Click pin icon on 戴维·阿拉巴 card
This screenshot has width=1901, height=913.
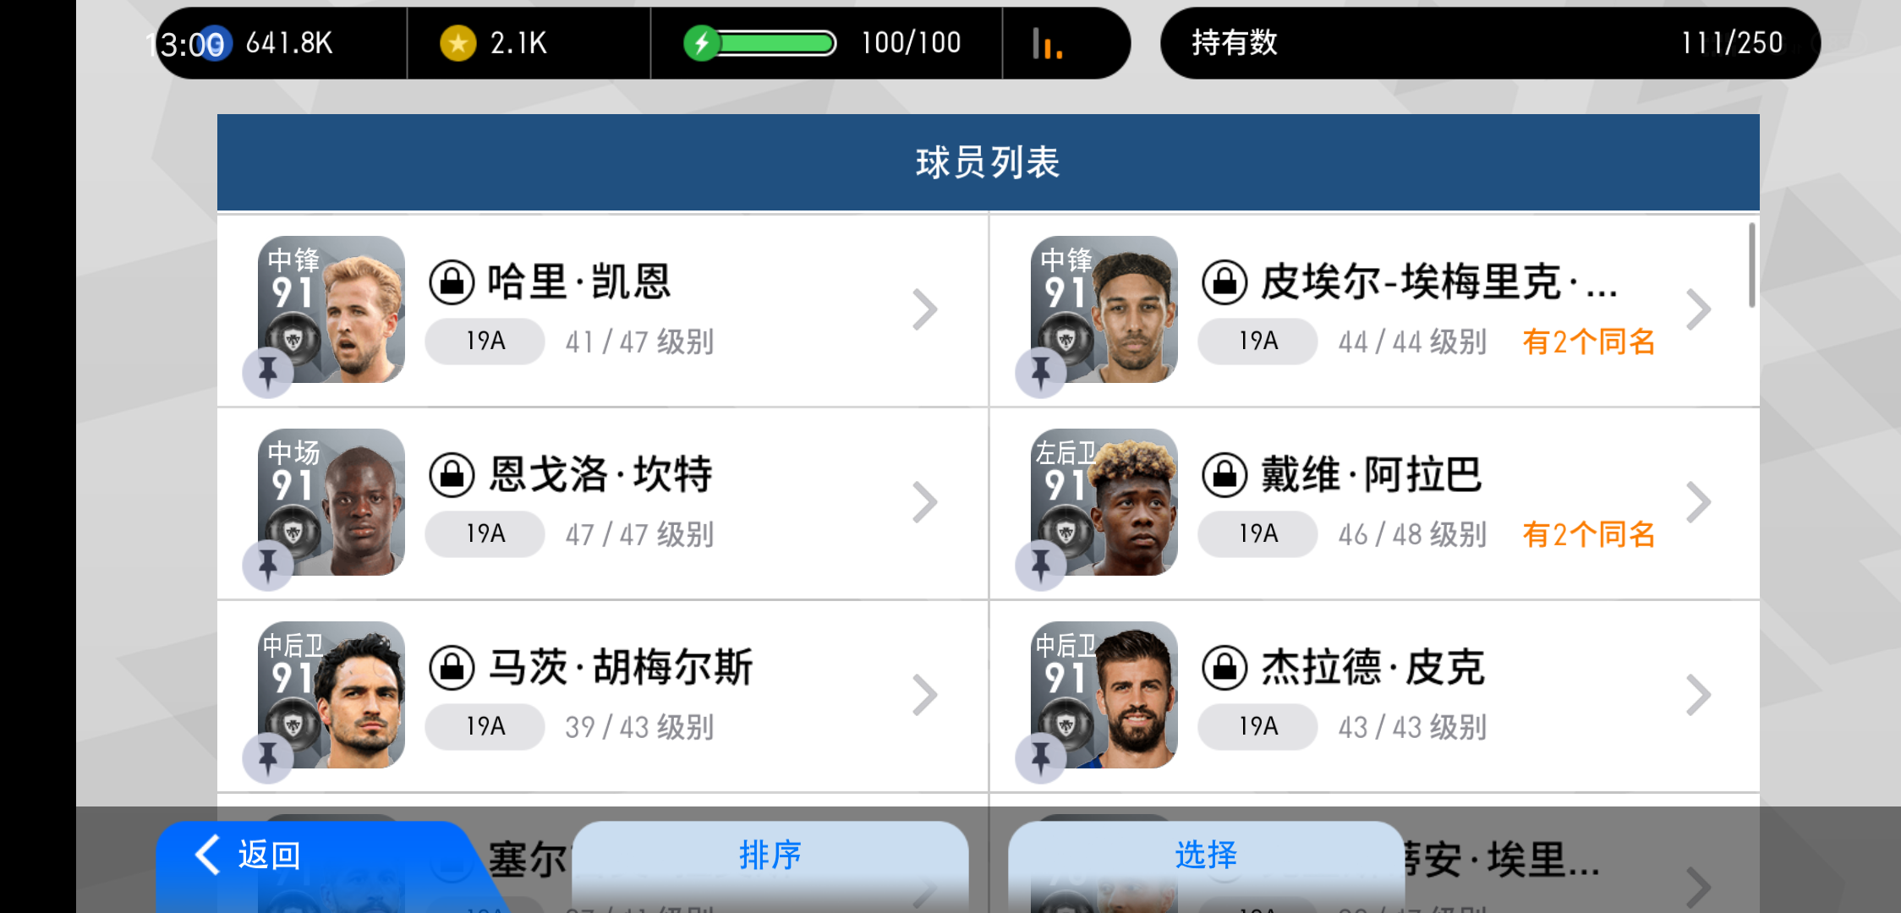click(x=1041, y=564)
